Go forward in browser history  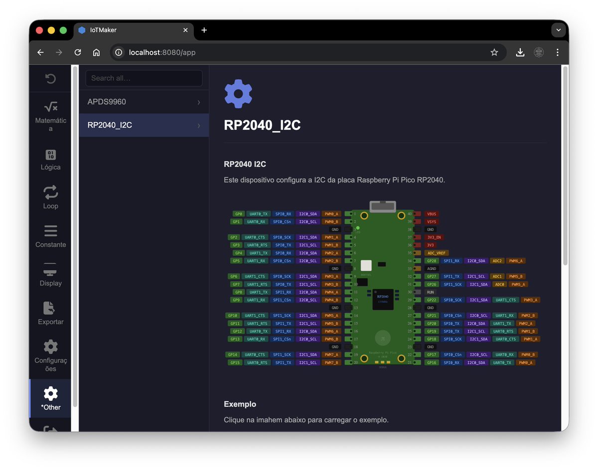pyautogui.click(x=59, y=52)
